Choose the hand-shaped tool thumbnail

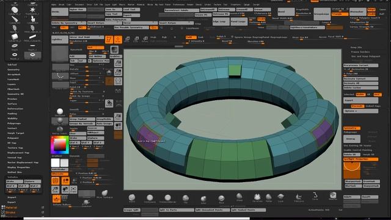(32, 19)
